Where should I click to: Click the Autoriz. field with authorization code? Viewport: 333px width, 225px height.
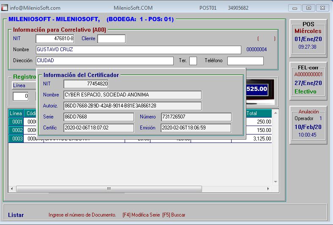(x=133, y=106)
